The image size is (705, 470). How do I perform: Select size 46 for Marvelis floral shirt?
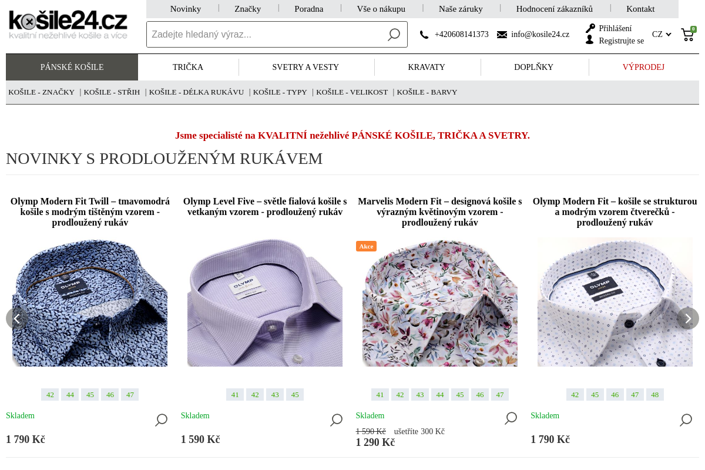[480, 395]
